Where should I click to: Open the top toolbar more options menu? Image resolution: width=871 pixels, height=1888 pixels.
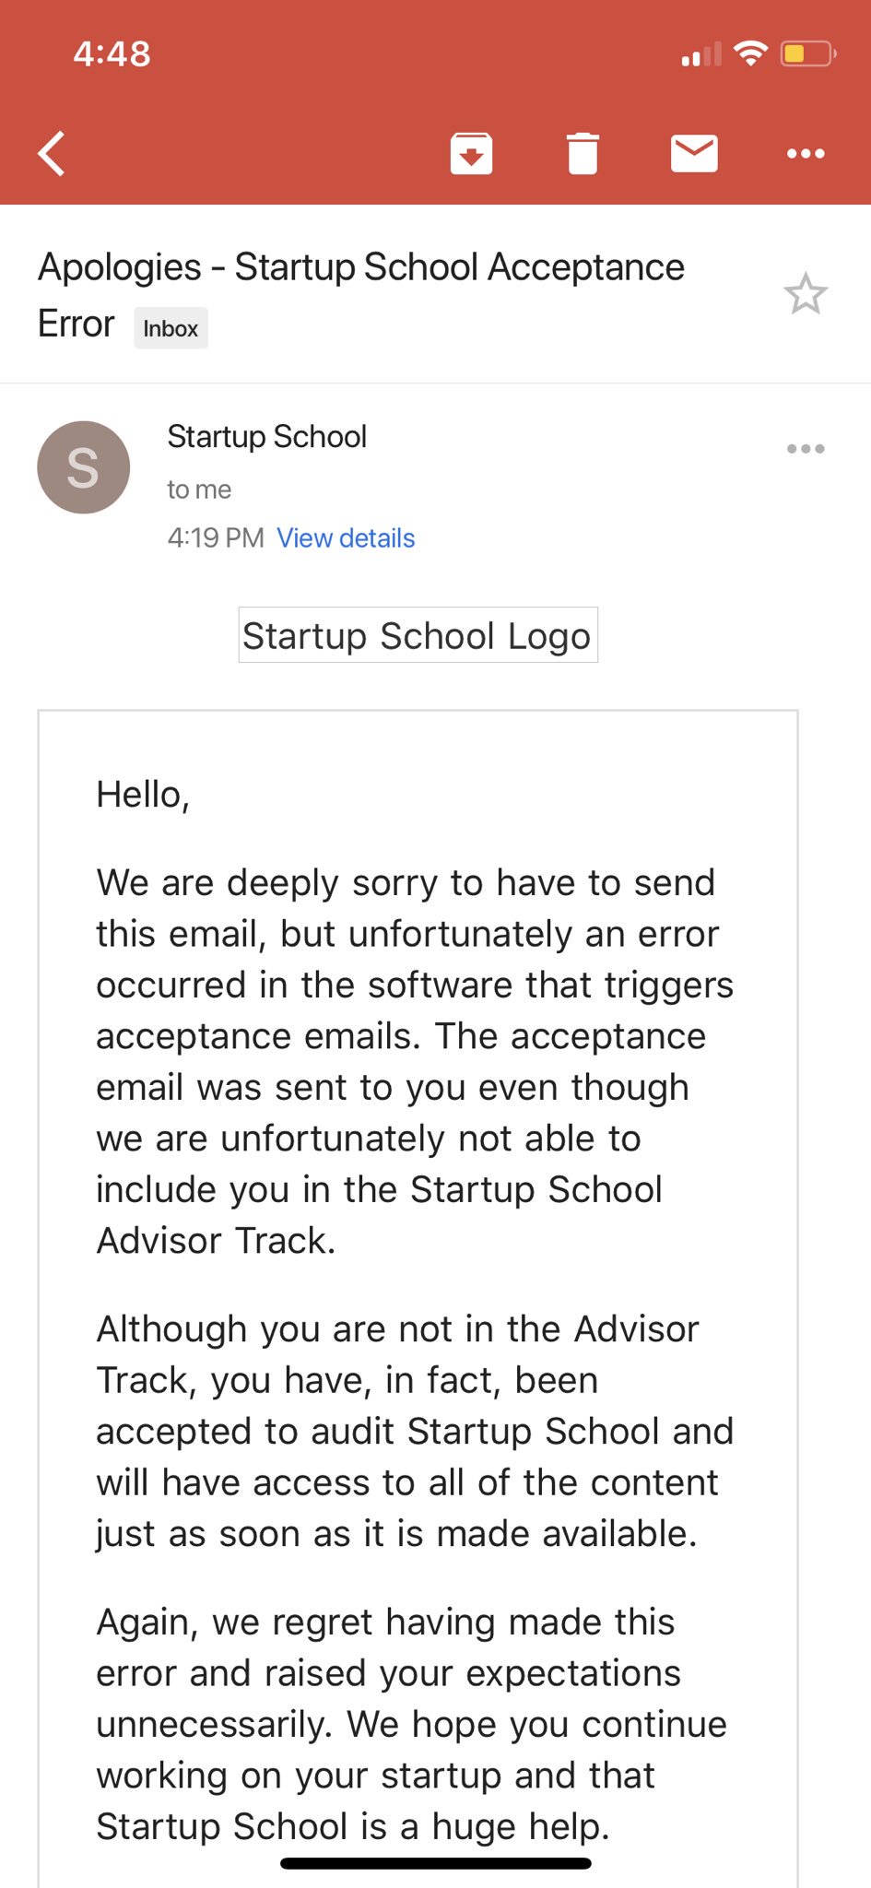(x=806, y=153)
